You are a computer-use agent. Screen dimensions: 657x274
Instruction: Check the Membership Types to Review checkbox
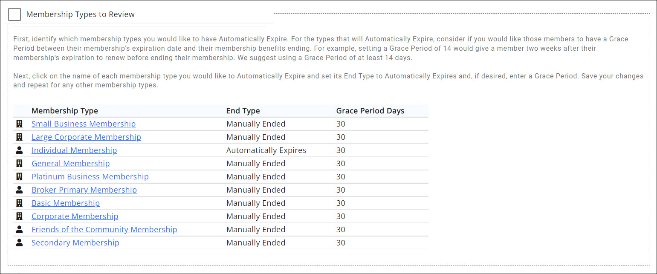[14, 14]
